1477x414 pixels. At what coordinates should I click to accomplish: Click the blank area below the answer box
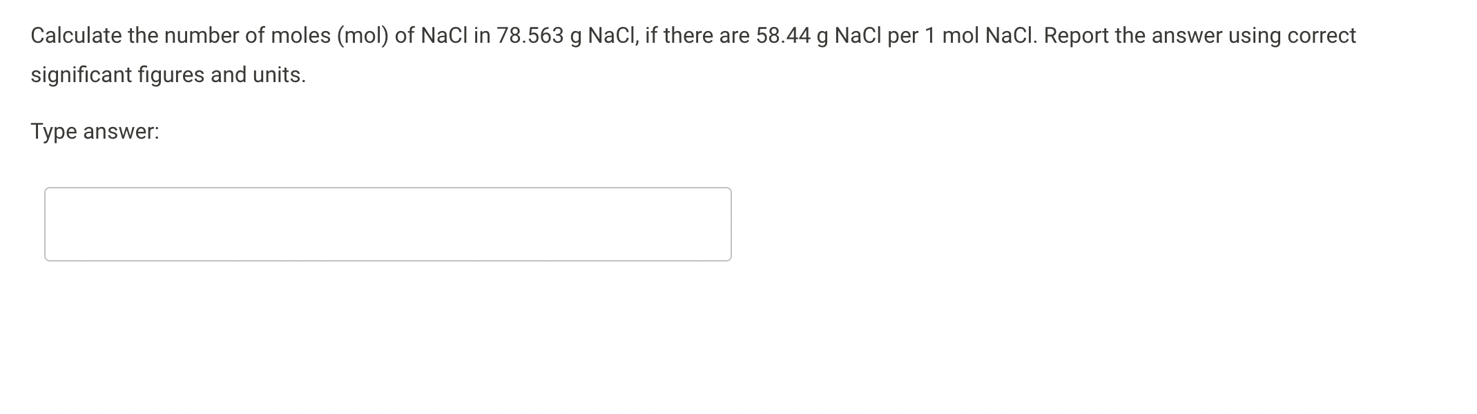pyautogui.click(x=387, y=324)
